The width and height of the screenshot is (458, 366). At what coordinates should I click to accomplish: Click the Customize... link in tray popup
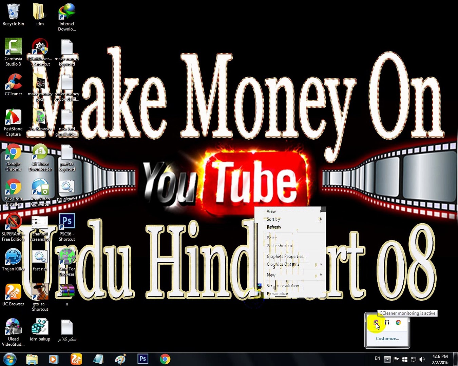tap(387, 339)
